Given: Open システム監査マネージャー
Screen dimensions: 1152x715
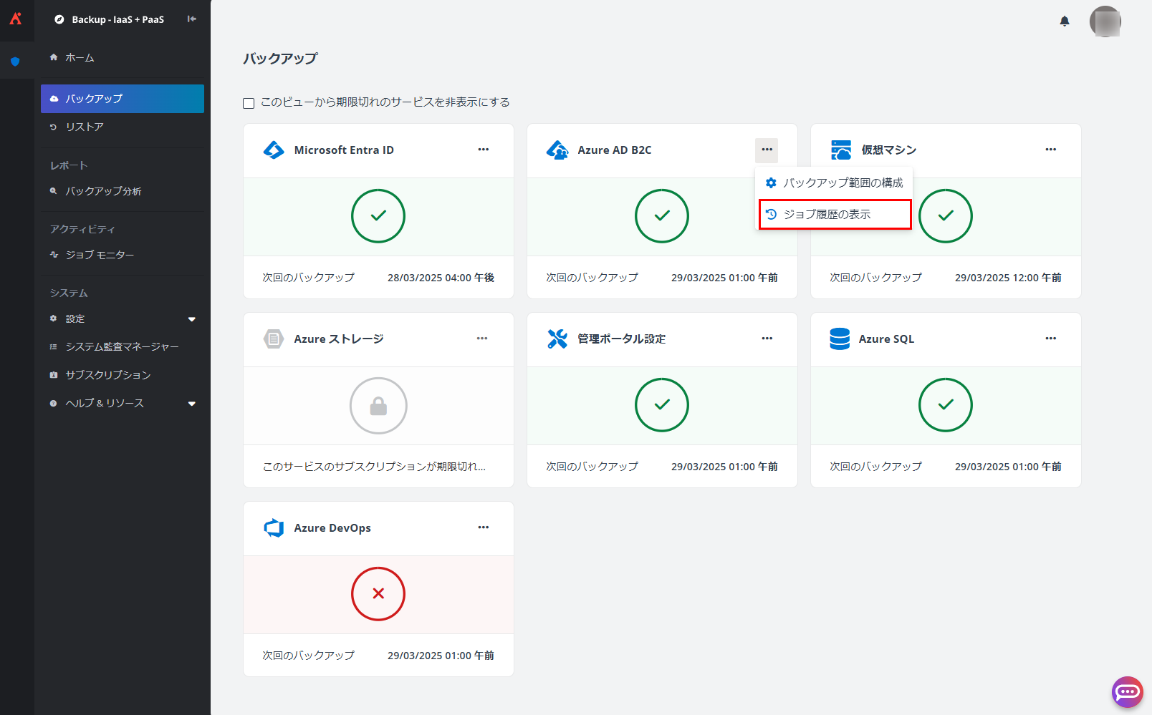Looking at the screenshot, I should [123, 346].
